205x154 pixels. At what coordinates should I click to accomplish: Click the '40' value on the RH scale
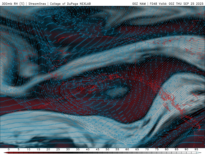88,149
